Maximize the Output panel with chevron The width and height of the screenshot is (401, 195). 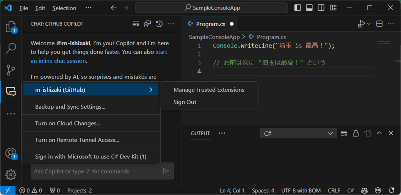(379, 133)
